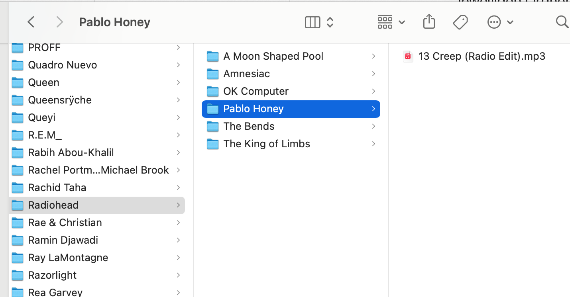Expand the Queen folder chevron

pos(178,82)
